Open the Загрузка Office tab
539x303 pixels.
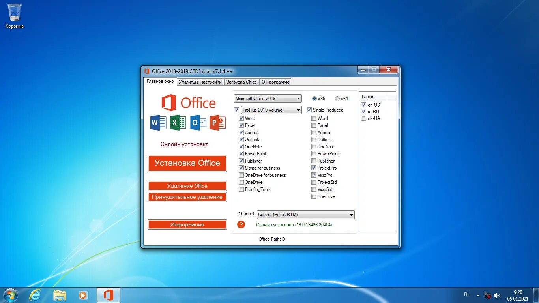(242, 82)
